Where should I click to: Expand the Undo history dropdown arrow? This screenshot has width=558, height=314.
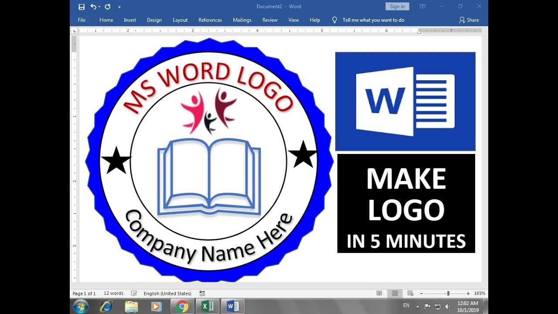(99, 7)
